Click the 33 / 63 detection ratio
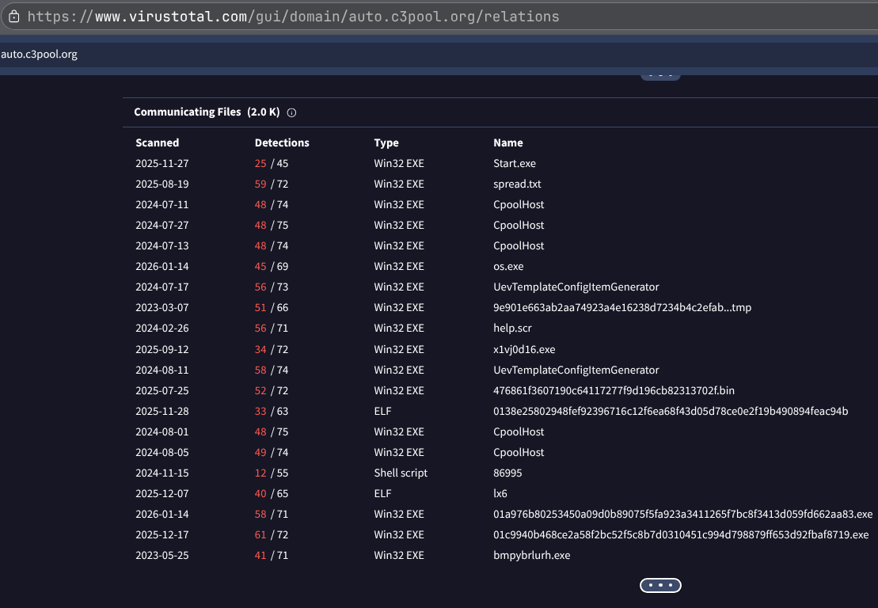 [272, 412]
